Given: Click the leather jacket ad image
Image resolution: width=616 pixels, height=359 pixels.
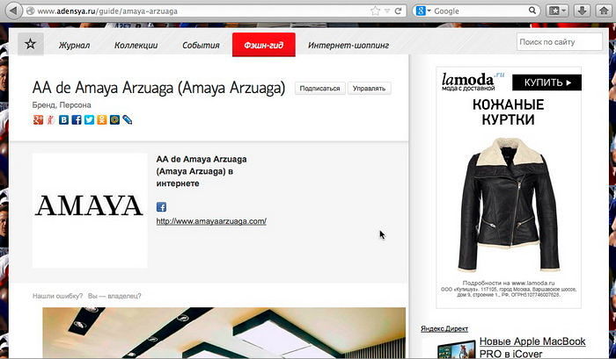Looking at the screenshot, I should [509, 204].
